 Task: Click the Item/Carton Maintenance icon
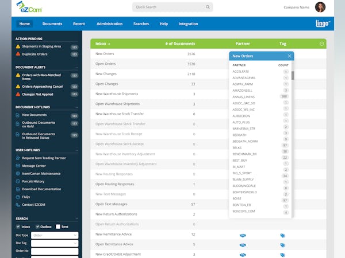click(x=18, y=174)
